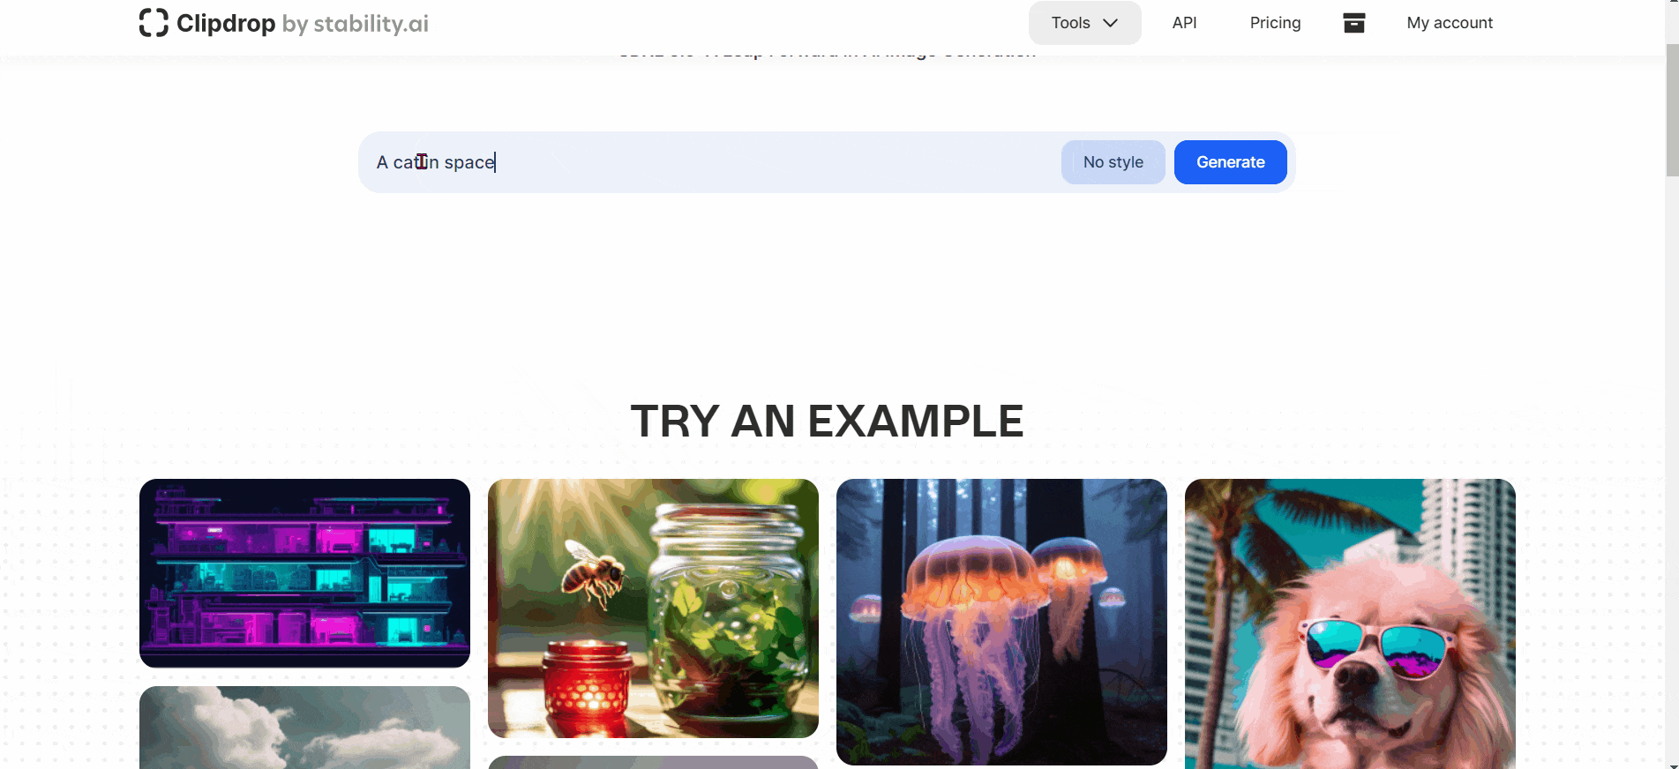Image resolution: width=1679 pixels, height=769 pixels.
Task: Go to the Pricing page
Action: click(x=1275, y=23)
